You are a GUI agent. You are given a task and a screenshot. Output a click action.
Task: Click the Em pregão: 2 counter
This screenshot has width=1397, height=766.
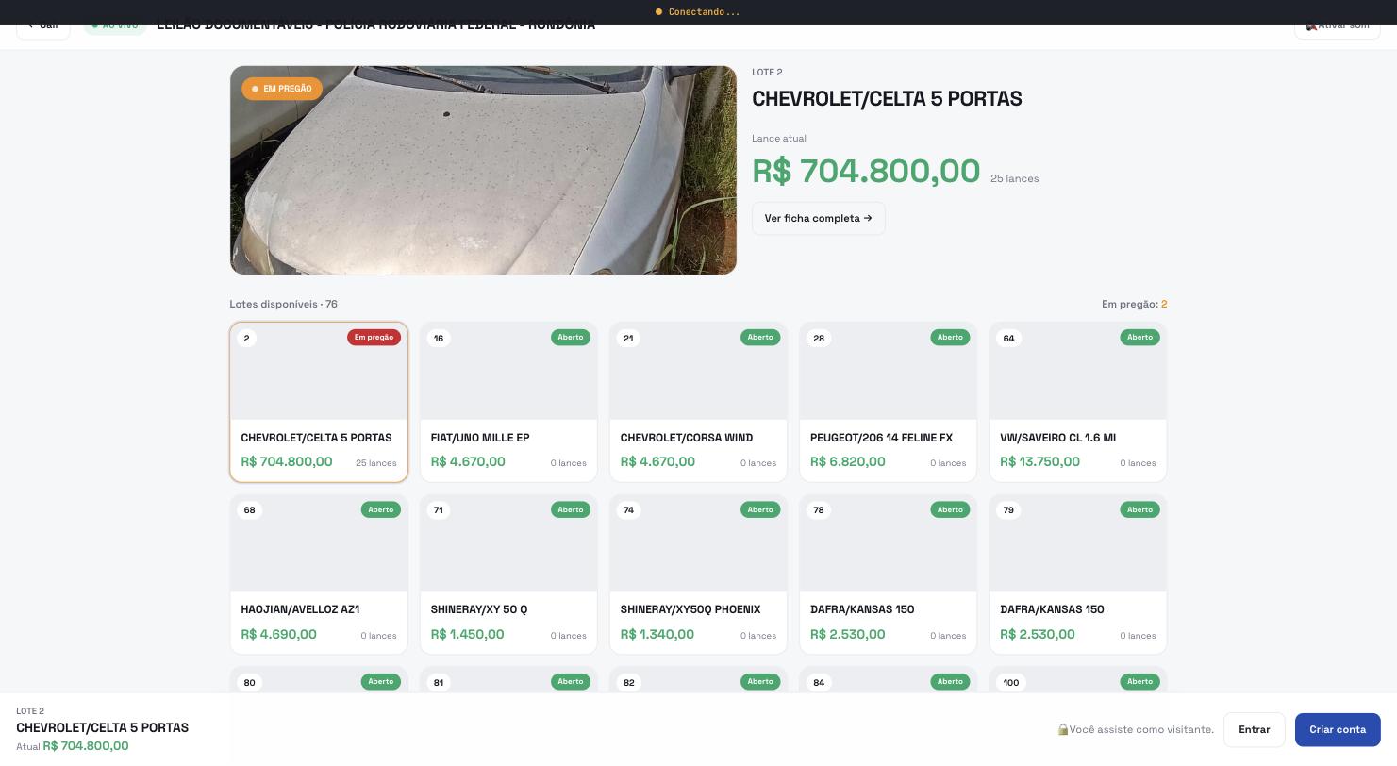pyautogui.click(x=1134, y=304)
